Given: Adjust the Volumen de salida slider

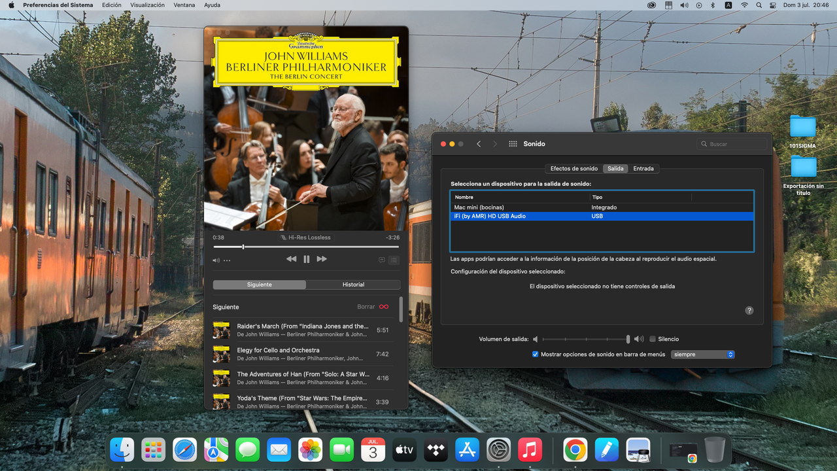Looking at the screenshot, I should click(586, 339).
